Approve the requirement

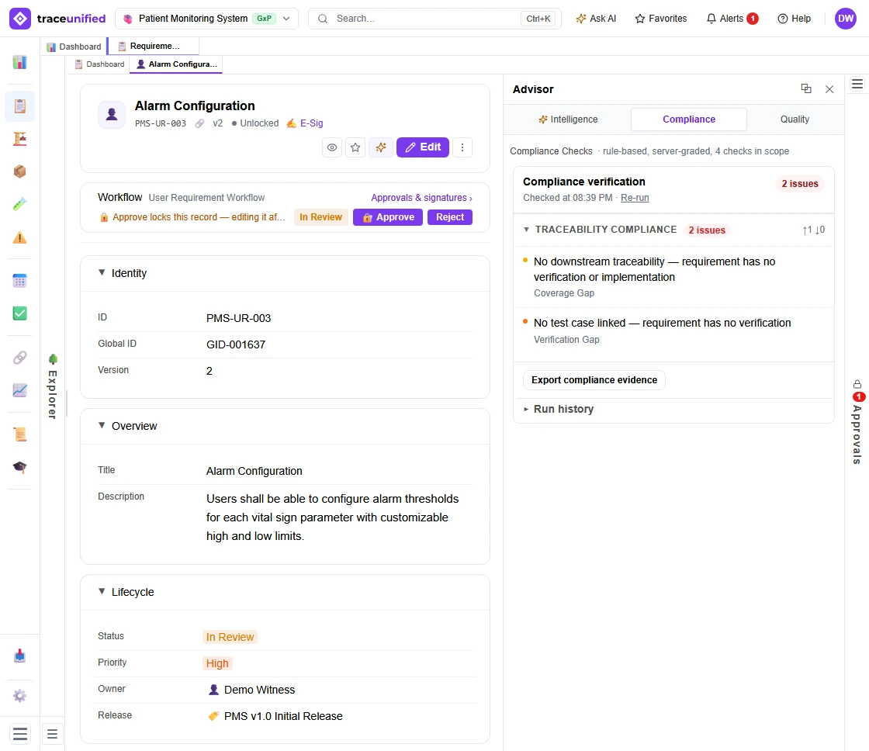(x=388, y=217)
